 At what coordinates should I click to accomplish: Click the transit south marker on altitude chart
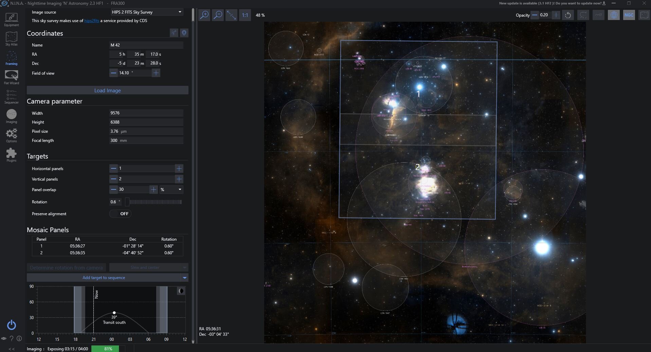(x=114, y=313)
